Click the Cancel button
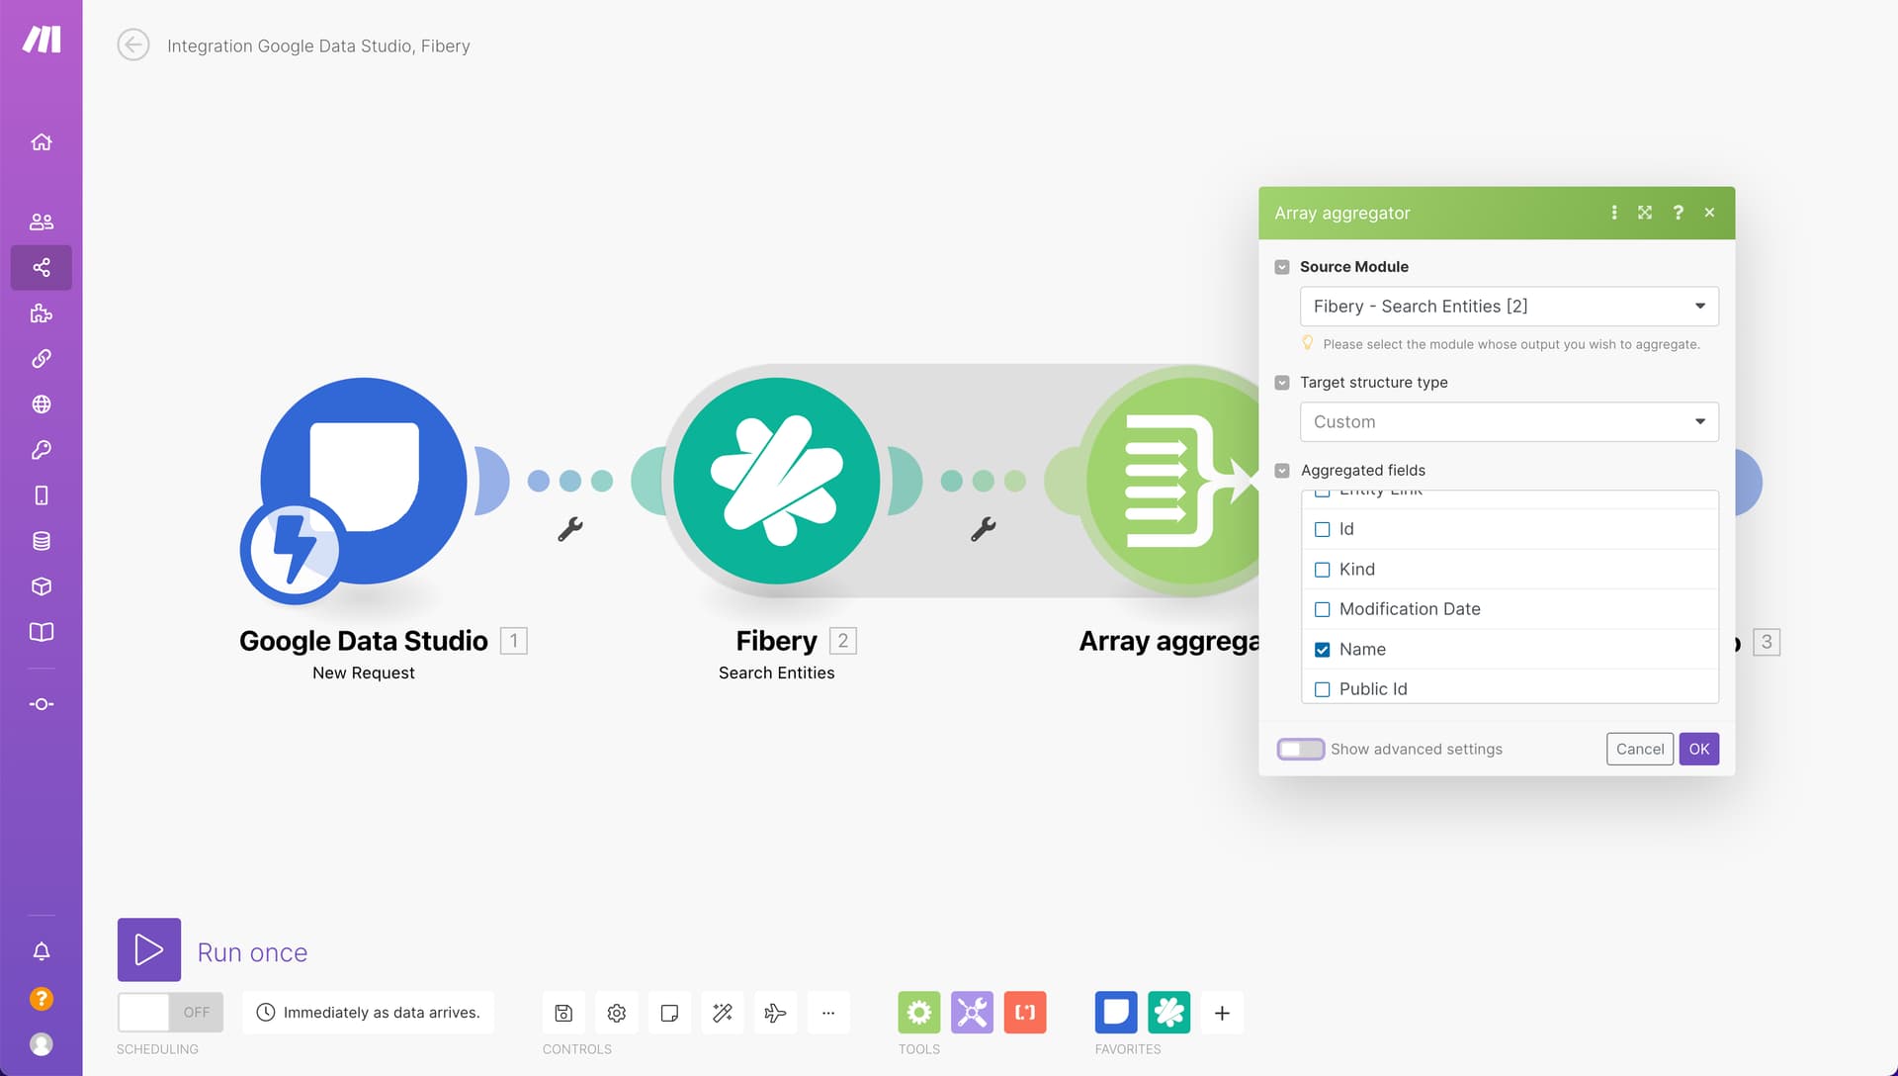1898x1076 pixels. click(1640, 749)
